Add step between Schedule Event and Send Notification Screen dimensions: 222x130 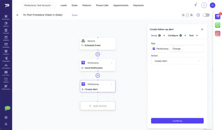[x=98, y=54]
